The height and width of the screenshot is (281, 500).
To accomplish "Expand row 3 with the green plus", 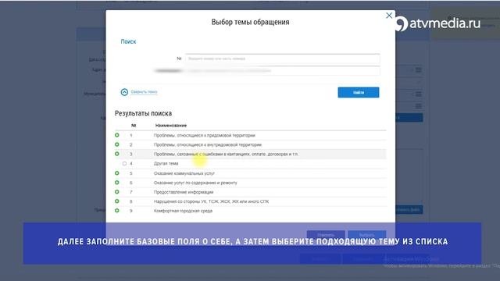I will [117, 154].
